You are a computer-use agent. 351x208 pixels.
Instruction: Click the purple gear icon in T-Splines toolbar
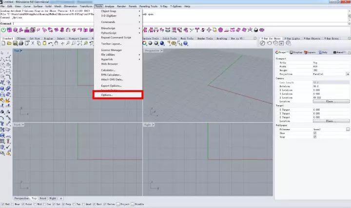pyautogui.click(x=220, y=30)
